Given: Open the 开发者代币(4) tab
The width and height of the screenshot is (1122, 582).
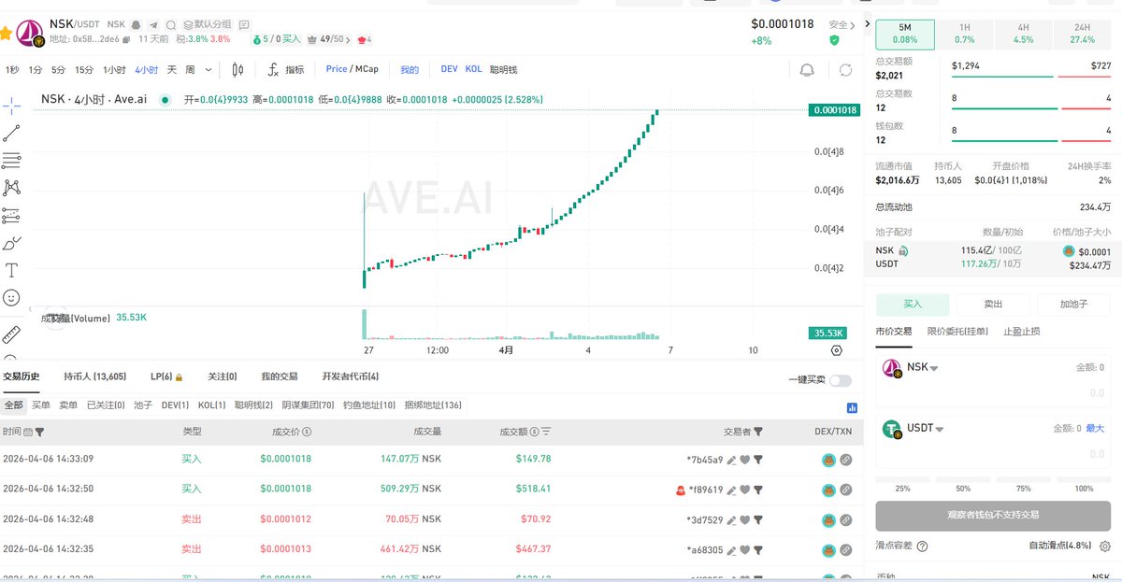Looking at the screenshot, I should (351, 376).
